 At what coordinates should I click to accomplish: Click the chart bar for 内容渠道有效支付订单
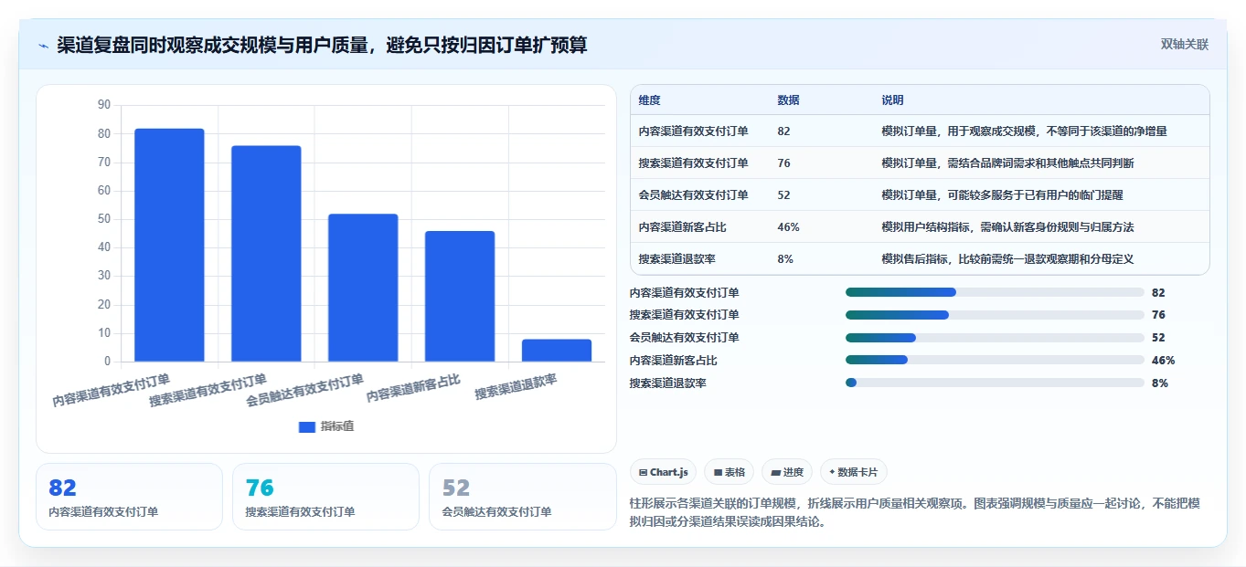tap(169, 246)
